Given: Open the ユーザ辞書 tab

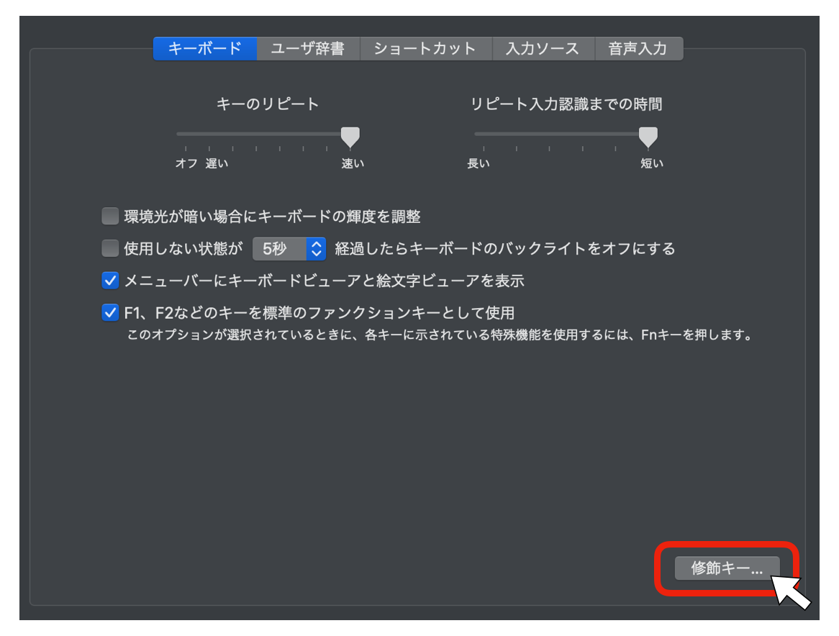Looking at the screenshot, I should click(x=308, y=49).
